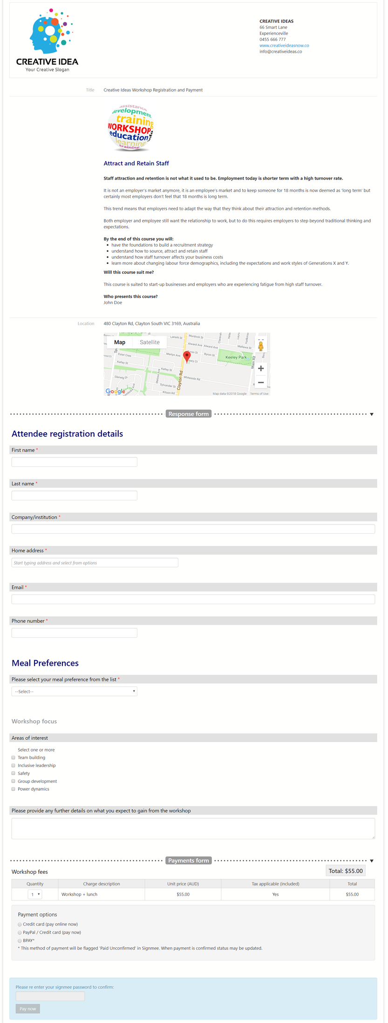Click the Unit price (AUD) column header

(x=183, y=884)
